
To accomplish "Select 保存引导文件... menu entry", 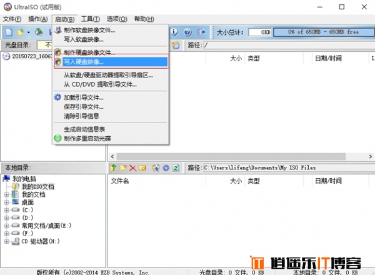I will click(111, 107).
